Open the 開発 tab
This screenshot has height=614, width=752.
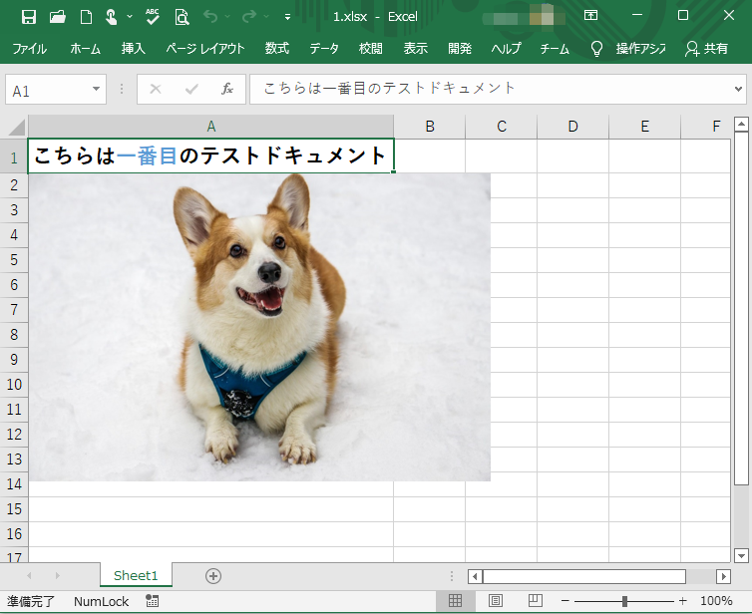[460, 49]
